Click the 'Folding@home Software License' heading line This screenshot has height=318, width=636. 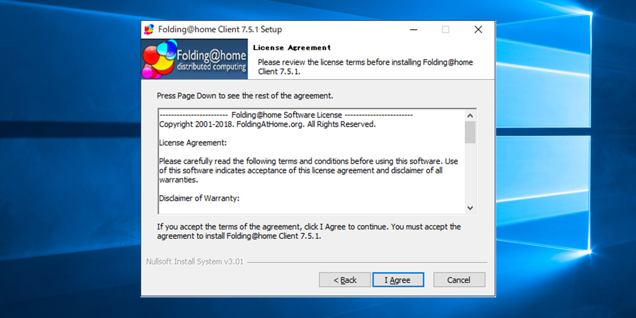[x=286, y=115]
